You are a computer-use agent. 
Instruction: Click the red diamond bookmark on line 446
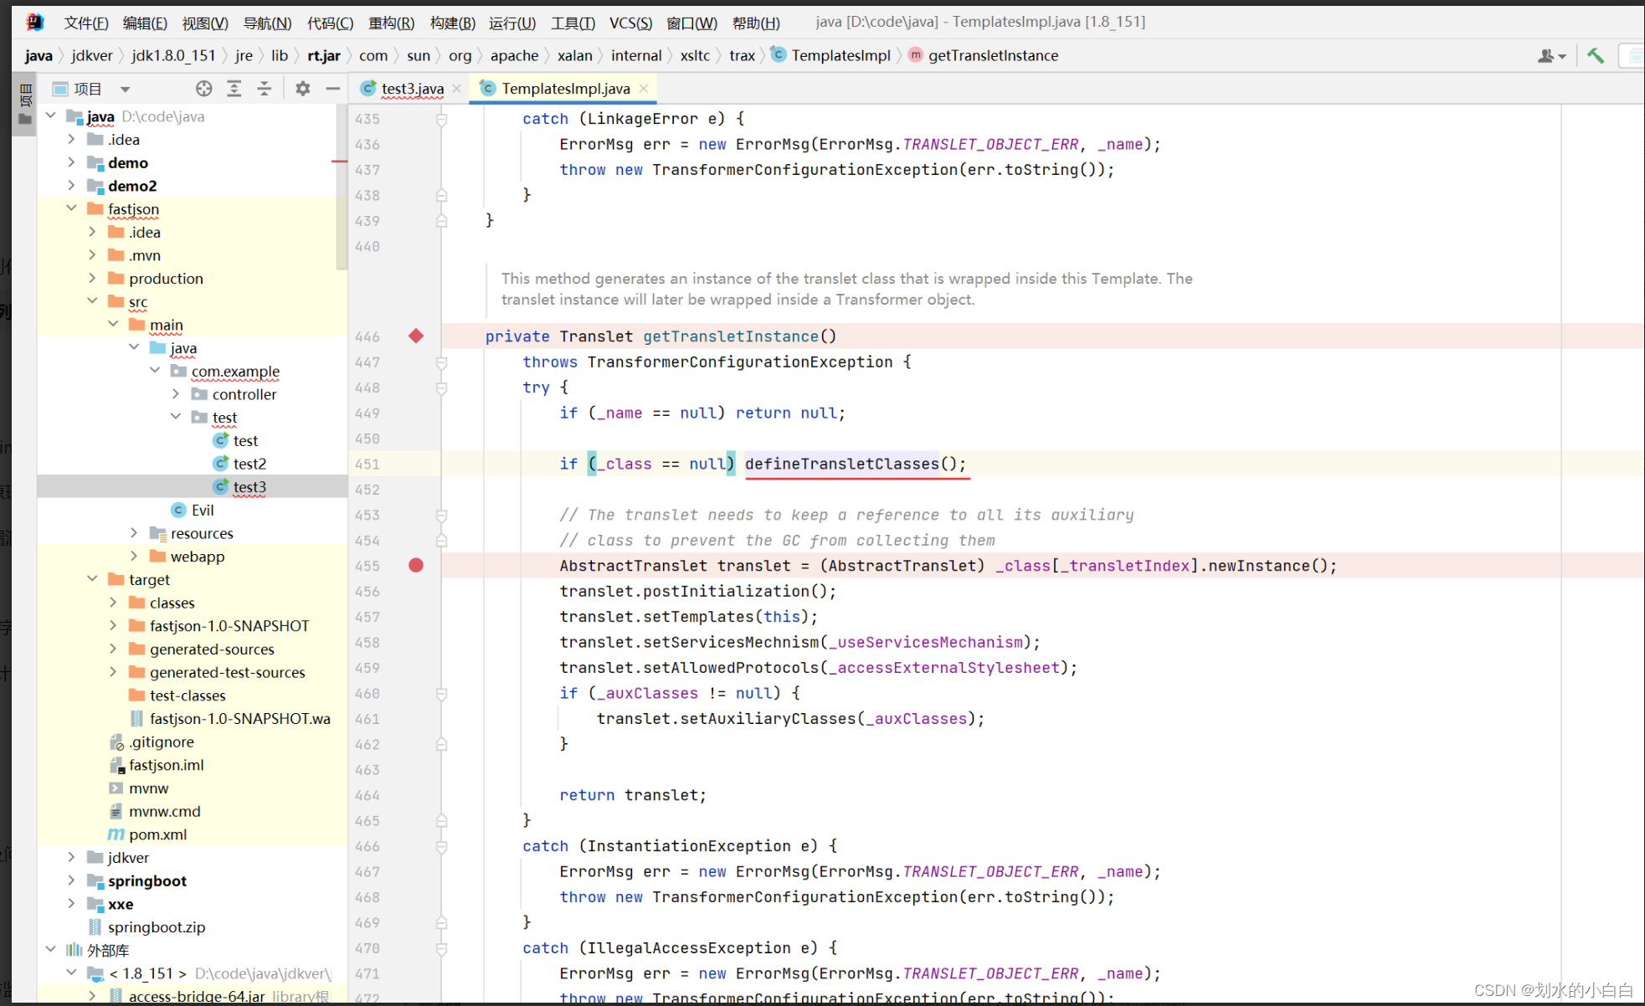click(x=416, y=335)
